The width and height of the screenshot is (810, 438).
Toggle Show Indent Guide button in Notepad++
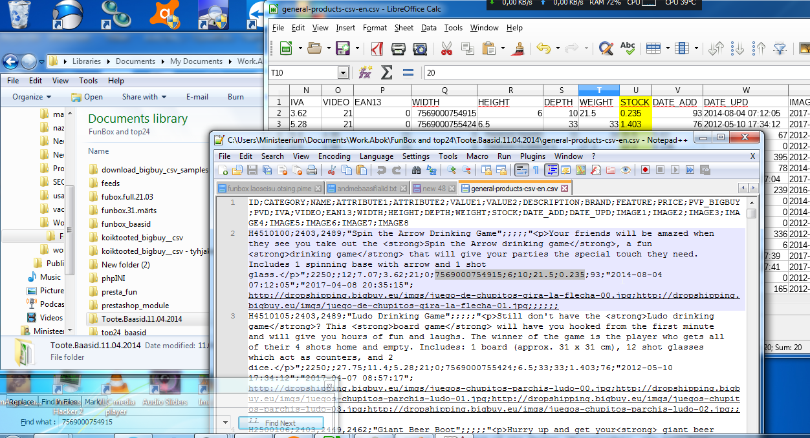[551, 171]
